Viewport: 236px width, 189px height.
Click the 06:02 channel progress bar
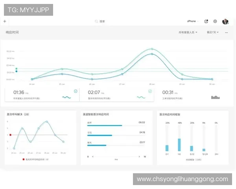[x=105, y=126]
